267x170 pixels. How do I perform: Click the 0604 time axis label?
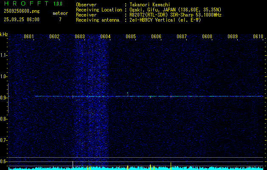pyautogui.click(x=105, y=37)
